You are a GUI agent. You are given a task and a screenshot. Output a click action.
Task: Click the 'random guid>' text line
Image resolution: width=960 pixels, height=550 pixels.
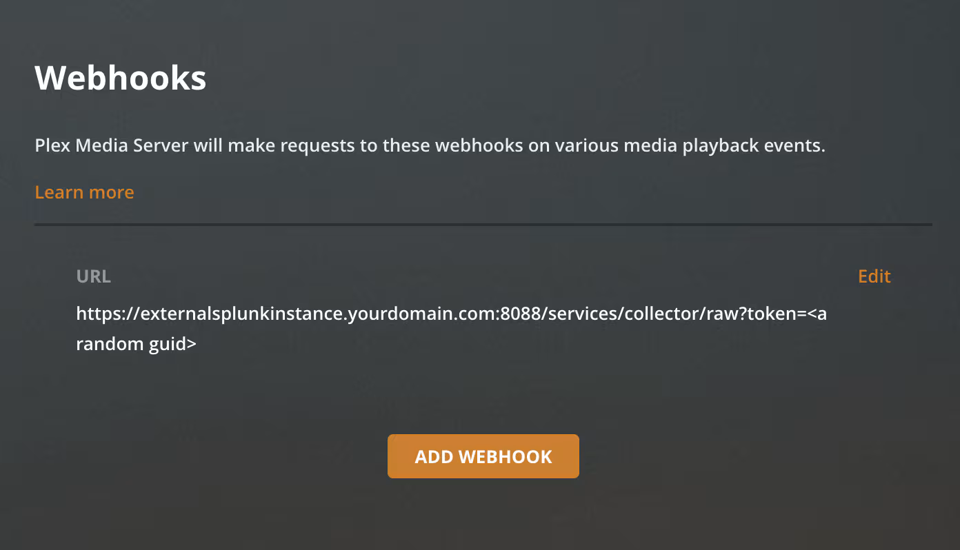tap(137, 344)
